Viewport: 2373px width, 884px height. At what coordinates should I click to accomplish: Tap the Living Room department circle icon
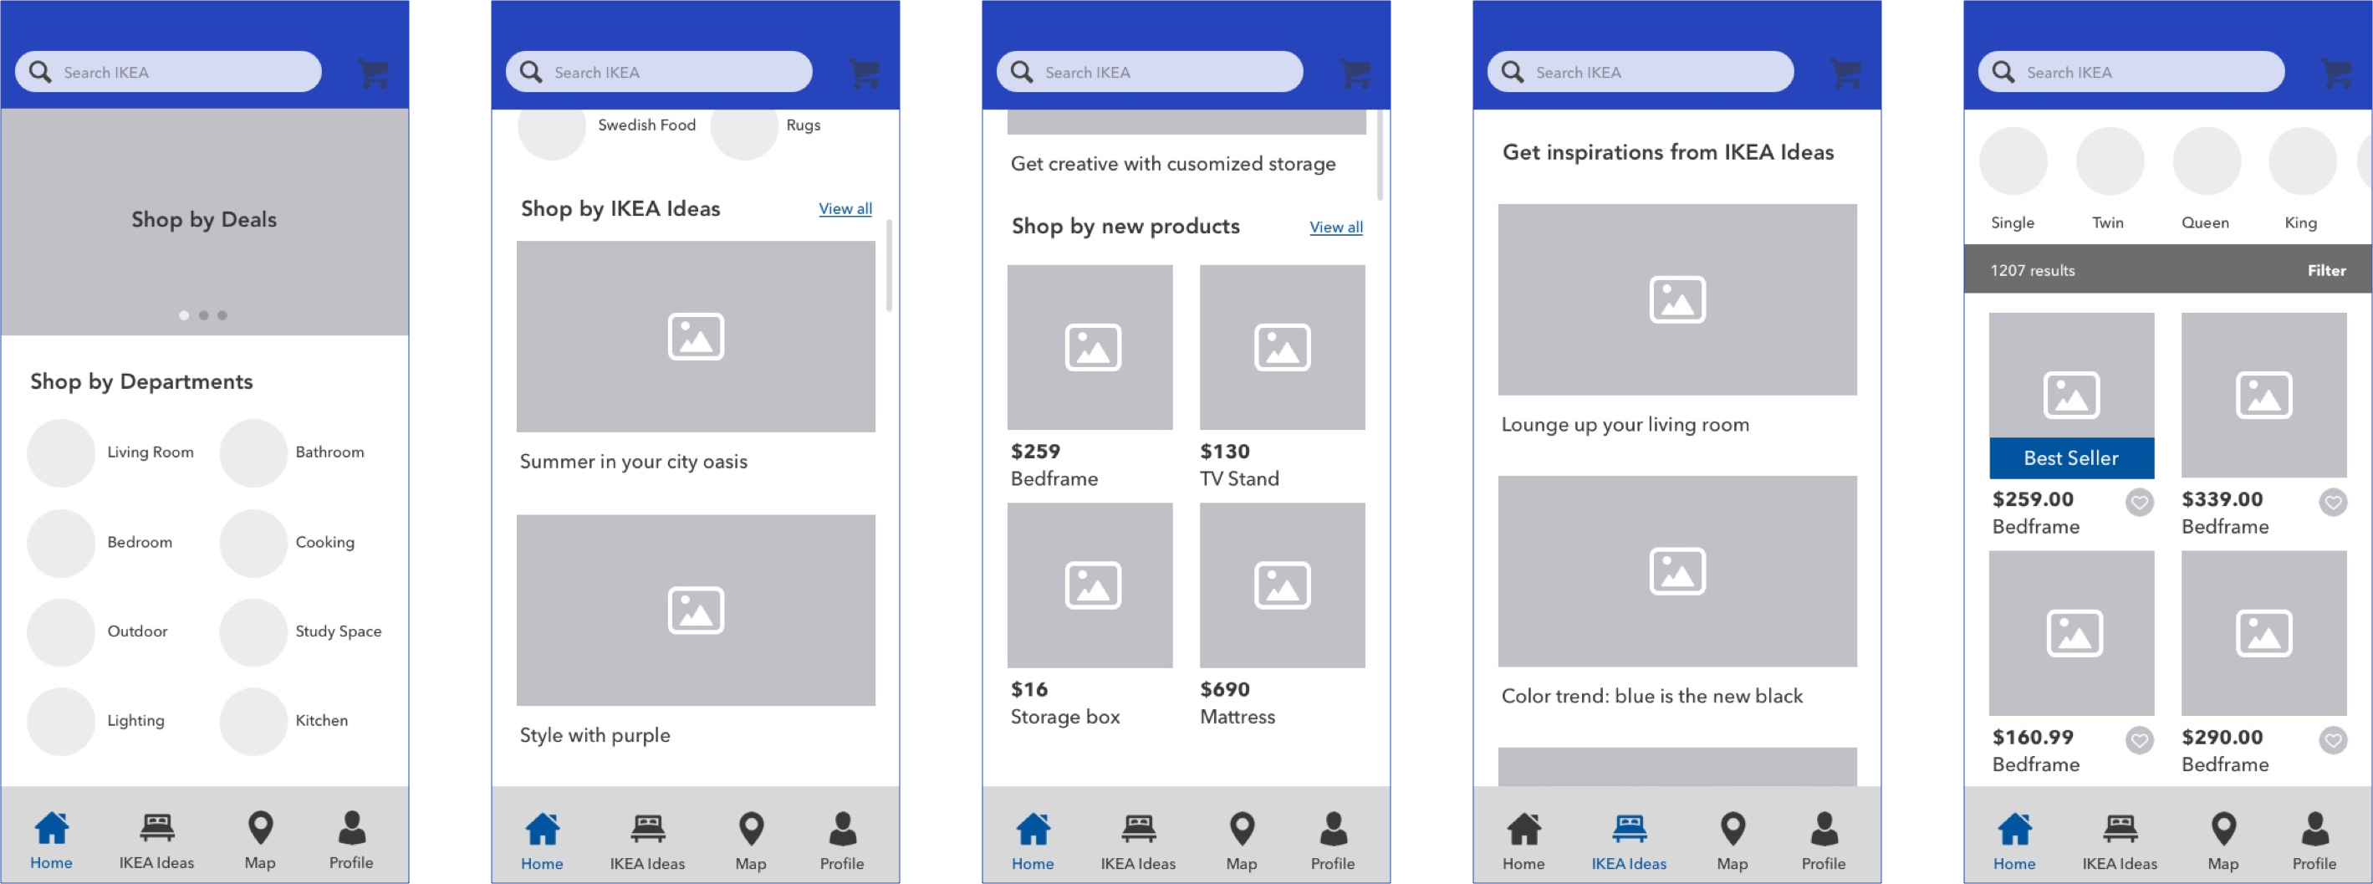tap(61, 452)
